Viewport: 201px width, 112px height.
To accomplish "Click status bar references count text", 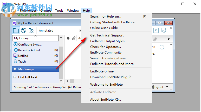I will coord(48,87).
